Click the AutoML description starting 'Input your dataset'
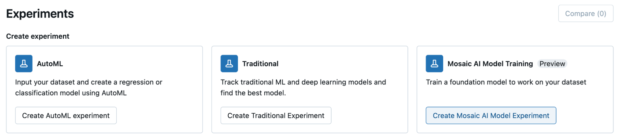 [x=89, y=82]
